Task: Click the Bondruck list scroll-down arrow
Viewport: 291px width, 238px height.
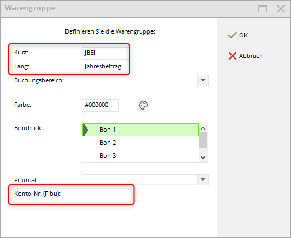Action: click(203, 158)
